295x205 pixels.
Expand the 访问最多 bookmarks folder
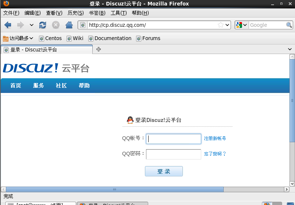18,38
